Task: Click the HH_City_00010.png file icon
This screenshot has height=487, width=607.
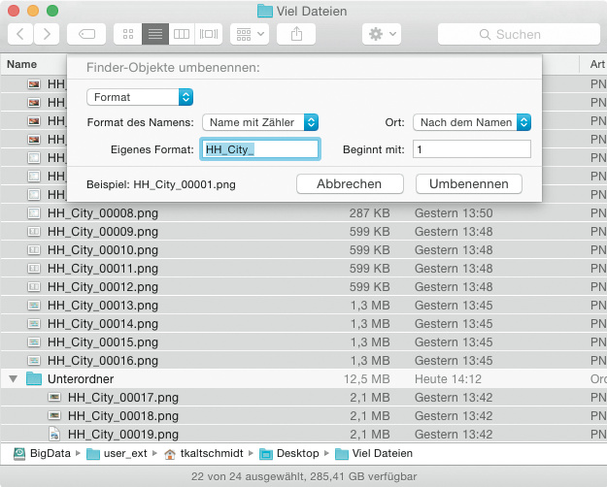Action: pos(34,250)
